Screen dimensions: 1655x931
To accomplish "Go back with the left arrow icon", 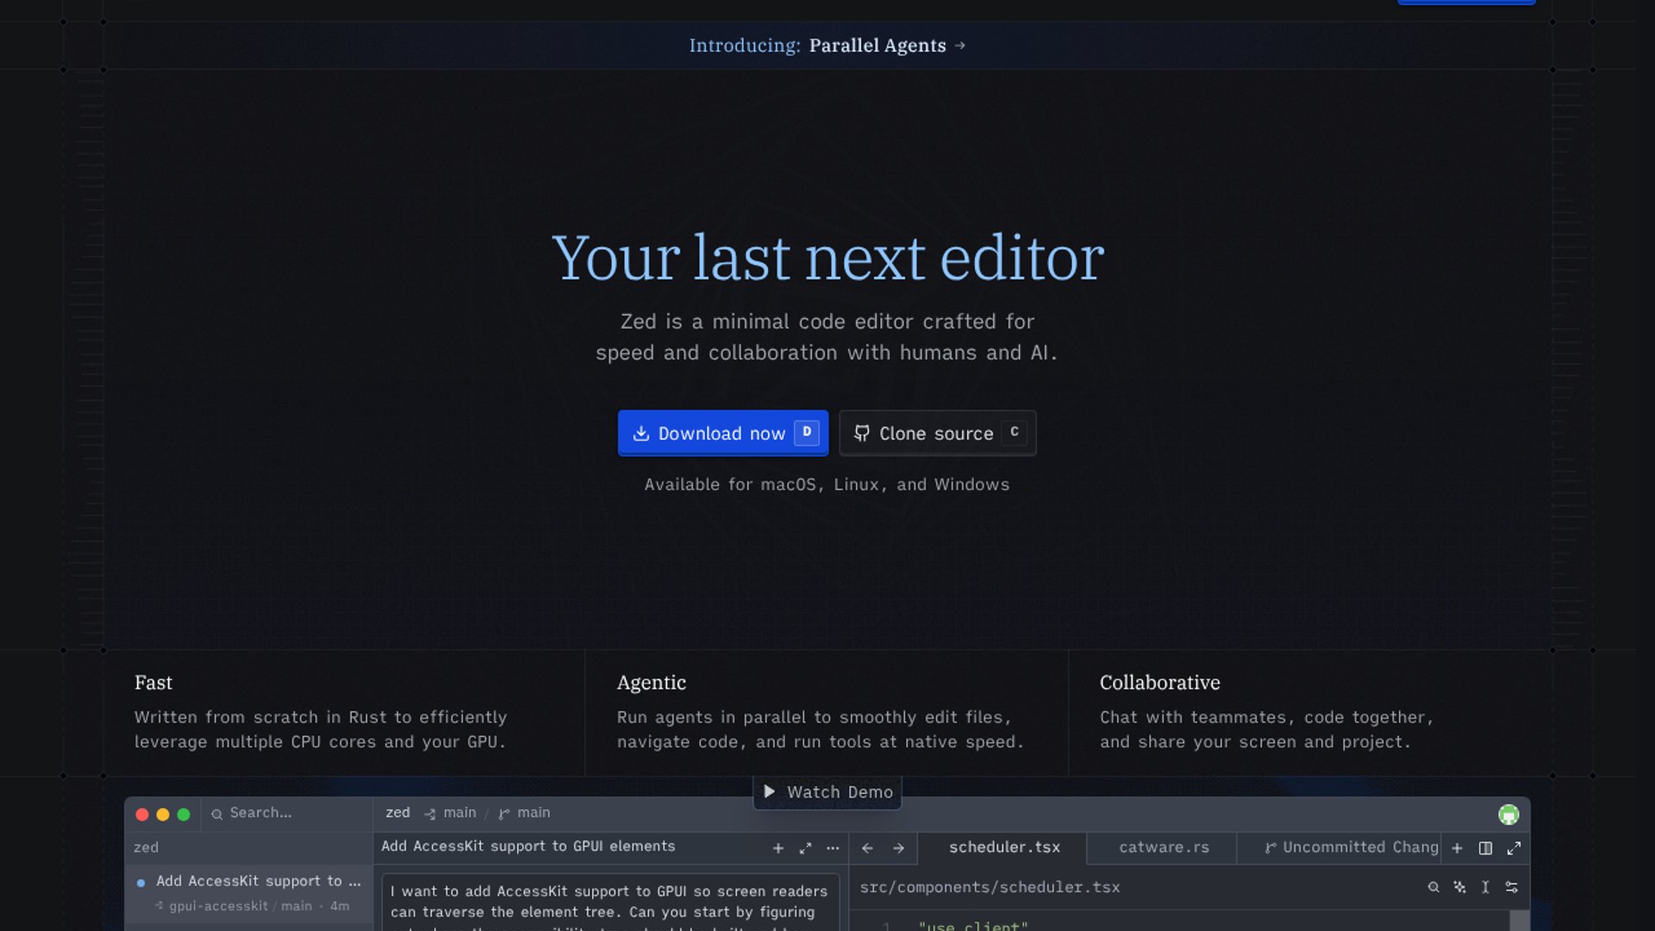I will point(867,848).
